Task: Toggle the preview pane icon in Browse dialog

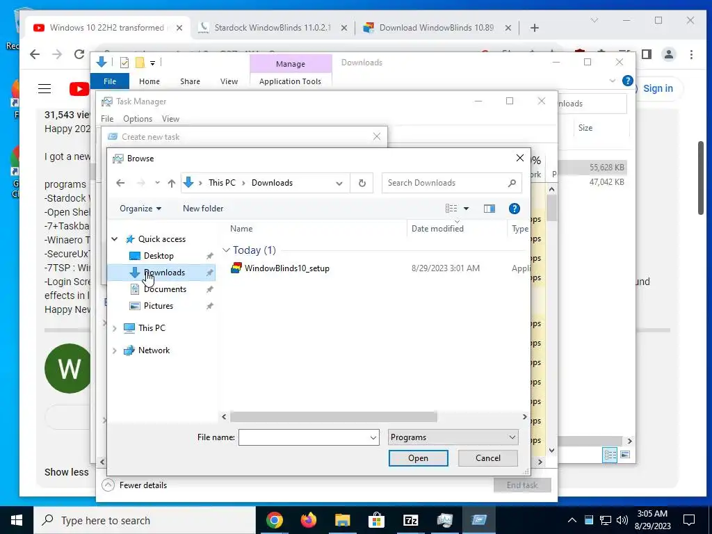Action: [x=489, y=209]
